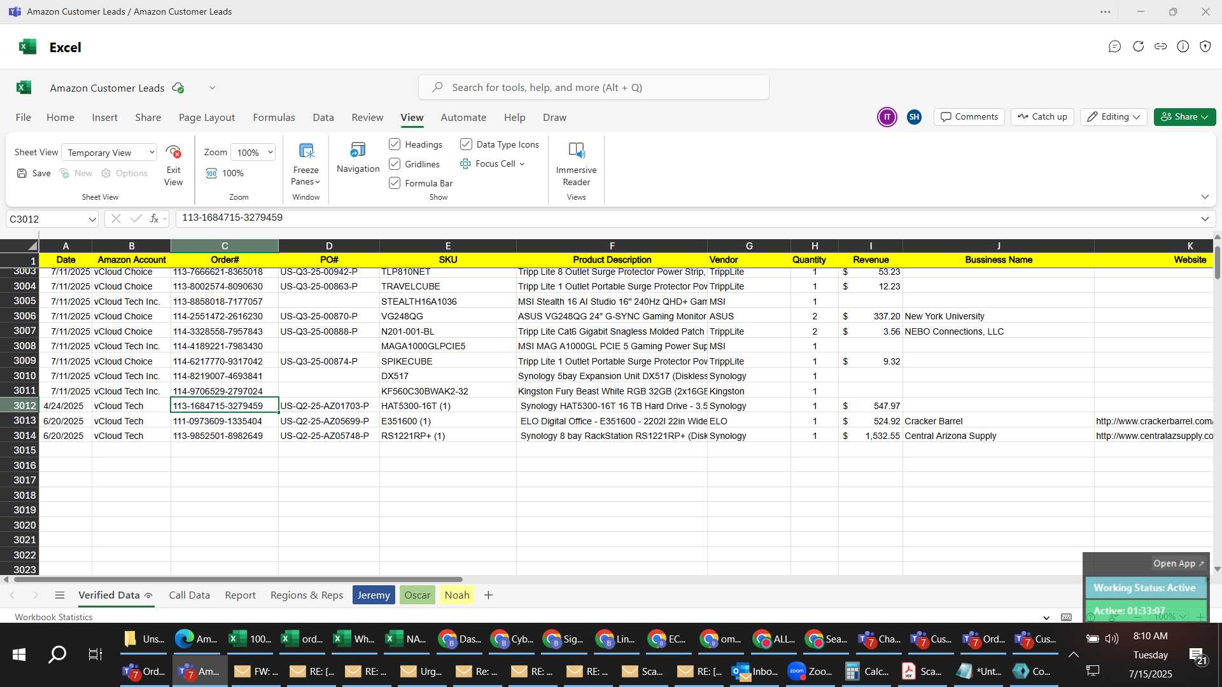Image resolution: width=1222 pixels, height=687 pixels.
Task: Switch to the Call Data sheet
Action: coord(189,595)
